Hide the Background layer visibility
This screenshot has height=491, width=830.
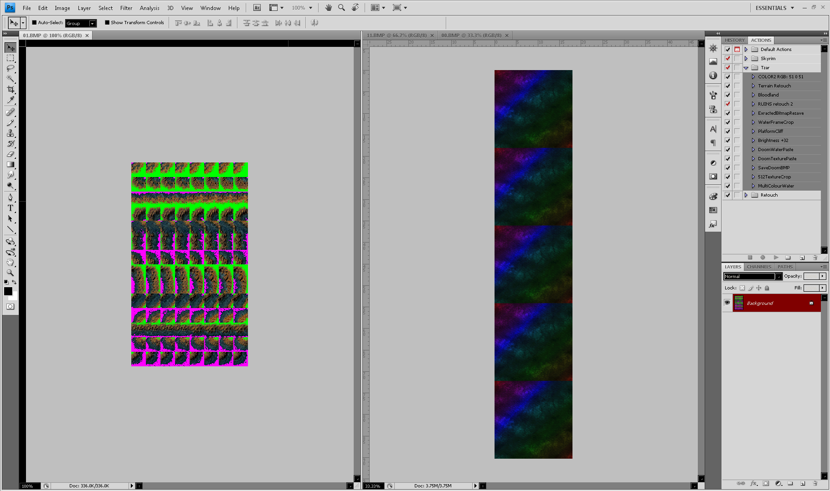727,303
